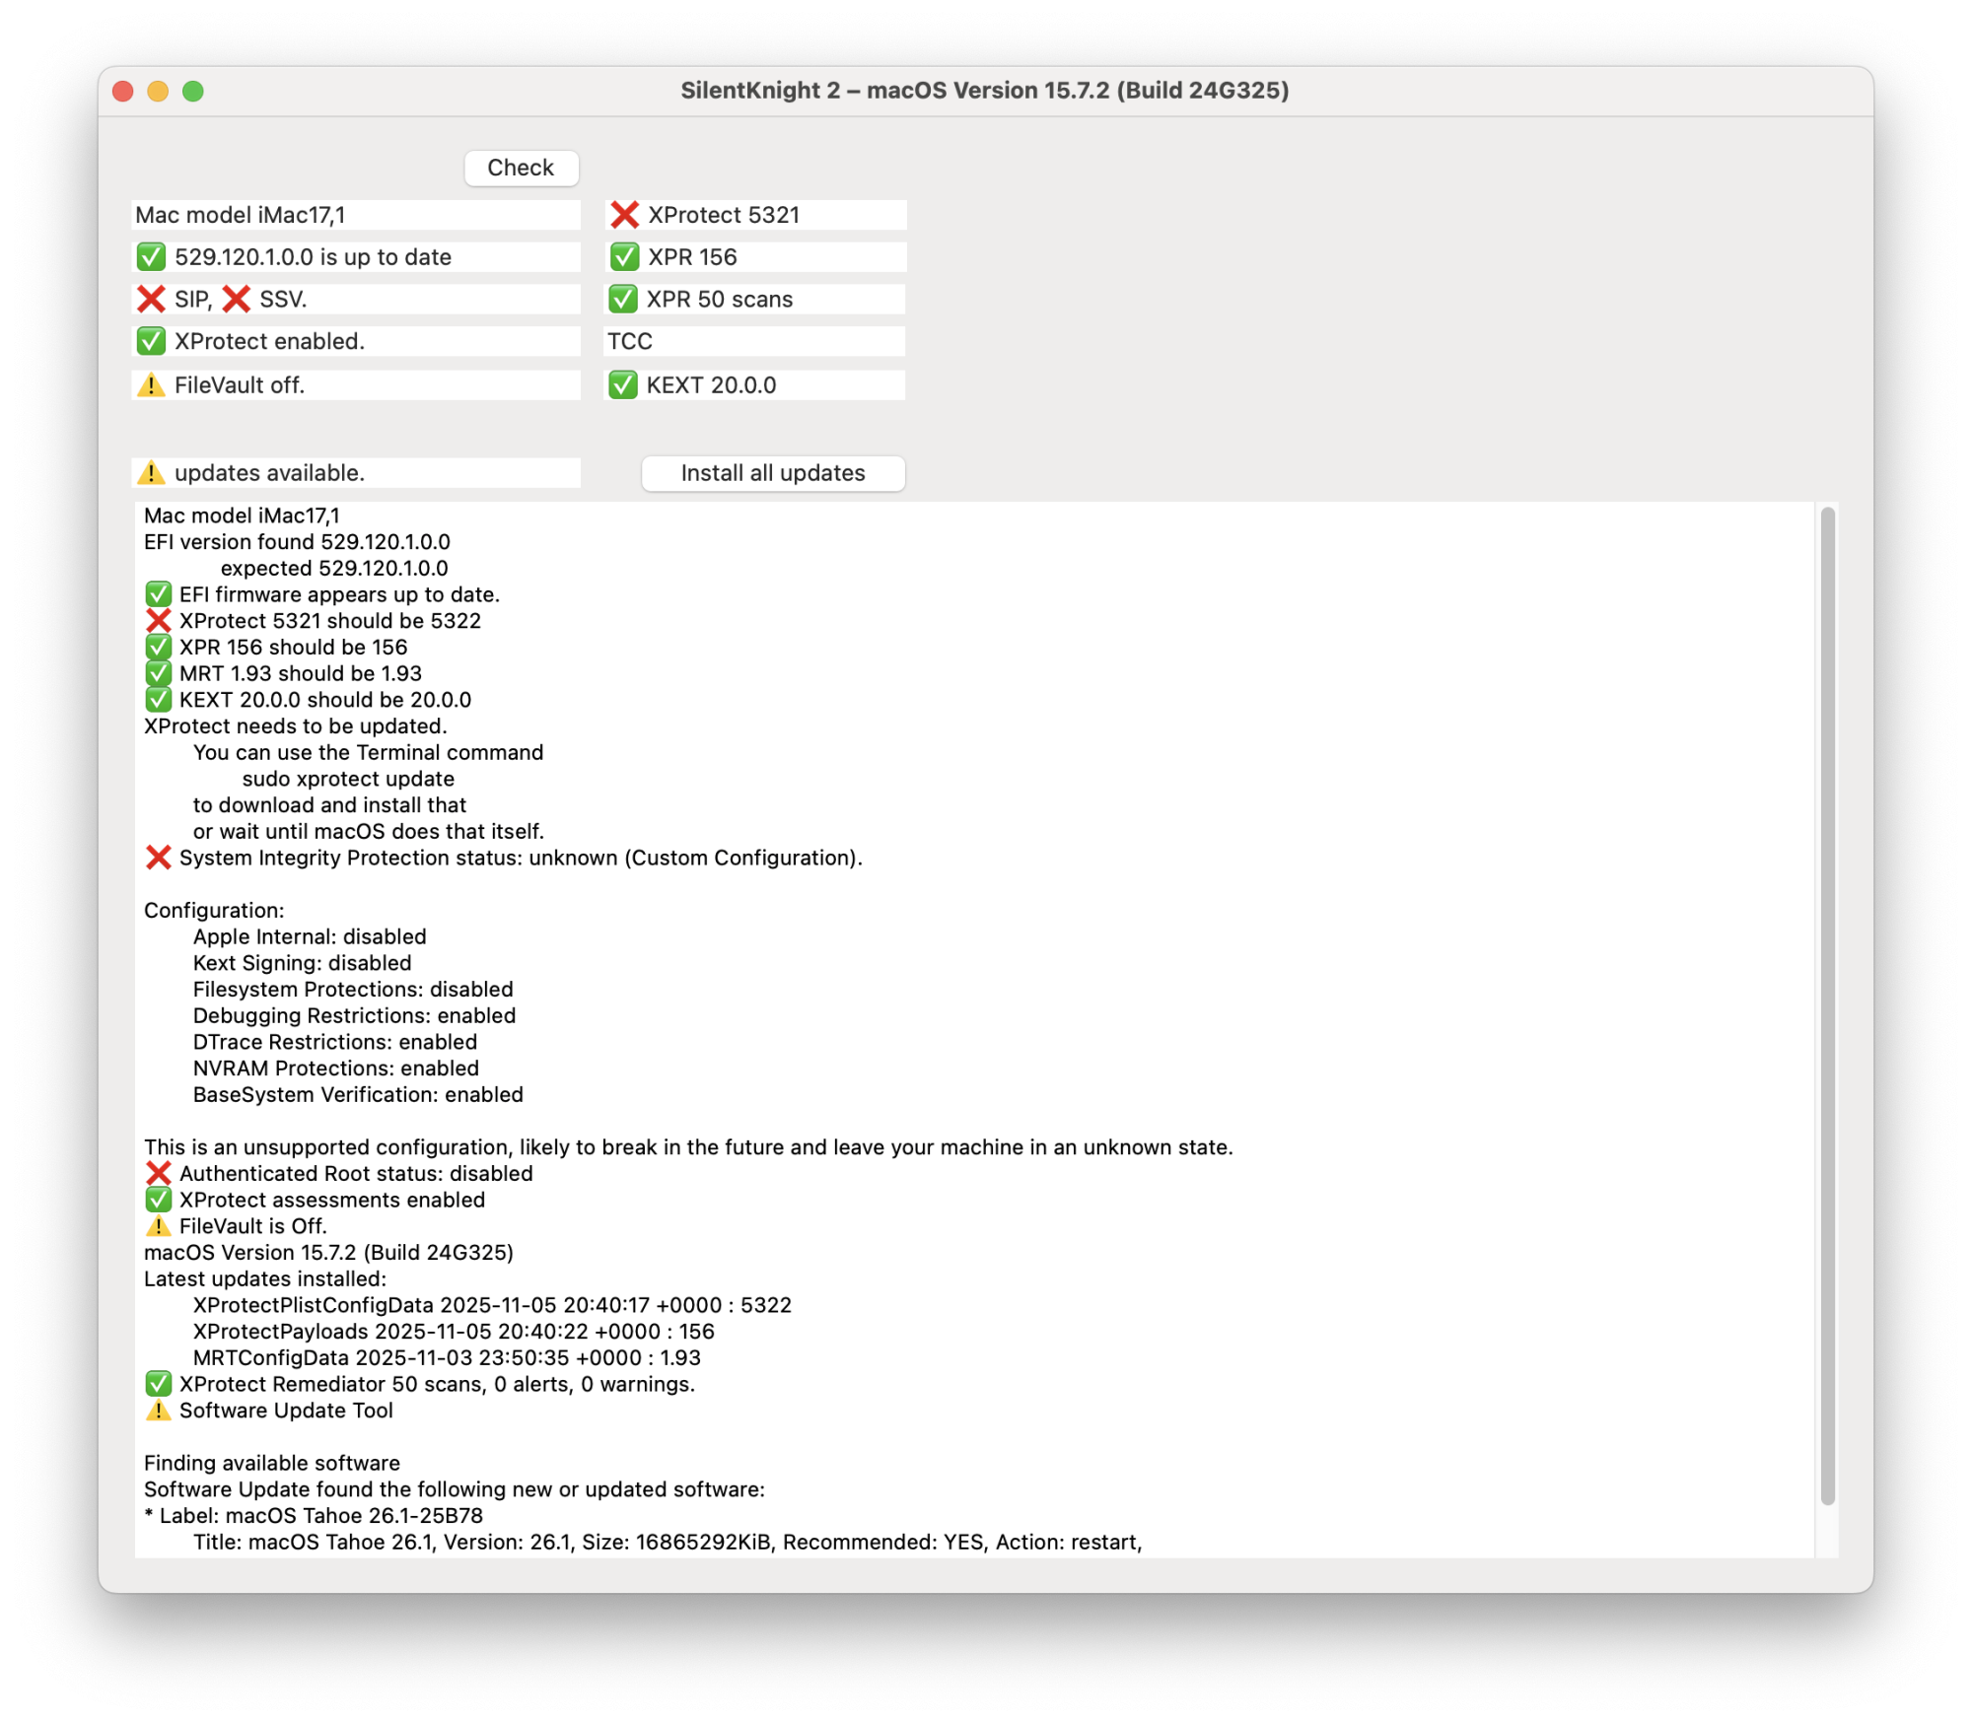The height and width of the screenshot is (1723, 1972).
Task: Click the warning triangle beside Software Update Tool
Action: (158, 1411)
